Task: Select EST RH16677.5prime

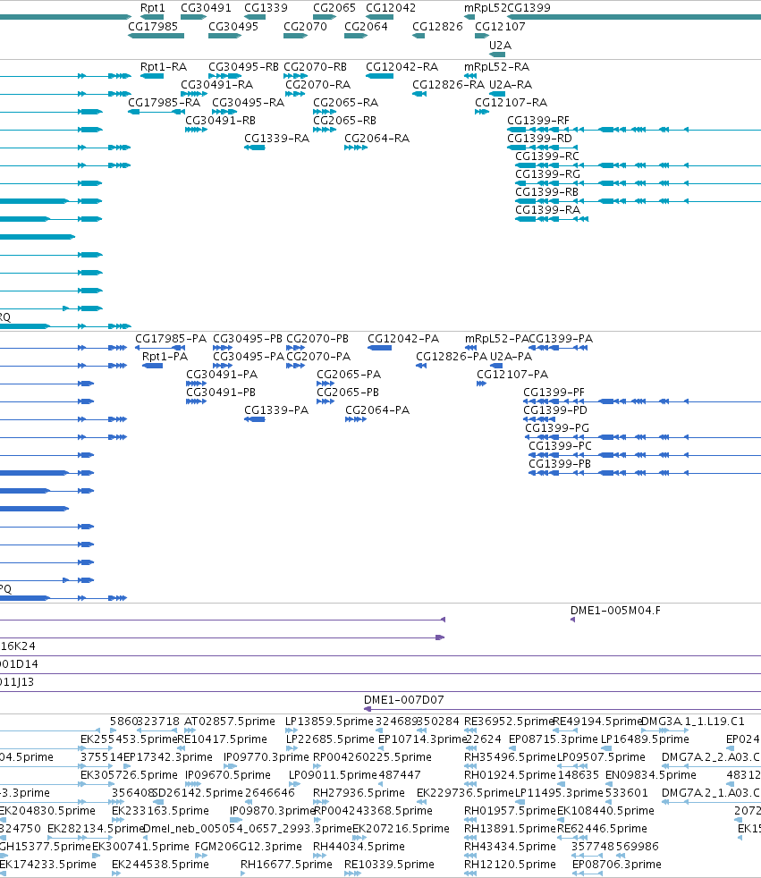Action: (x=286, y=865)
